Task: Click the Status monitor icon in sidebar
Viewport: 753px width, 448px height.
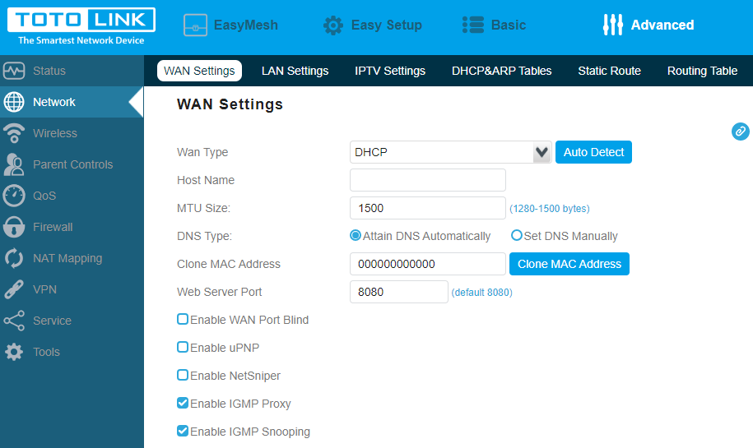Action: point(14,71)
